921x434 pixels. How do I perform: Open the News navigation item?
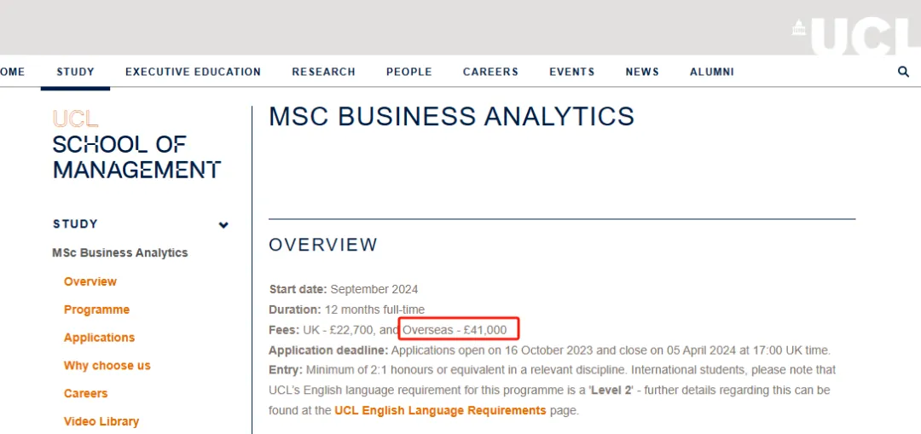click(x=642, y=72)
